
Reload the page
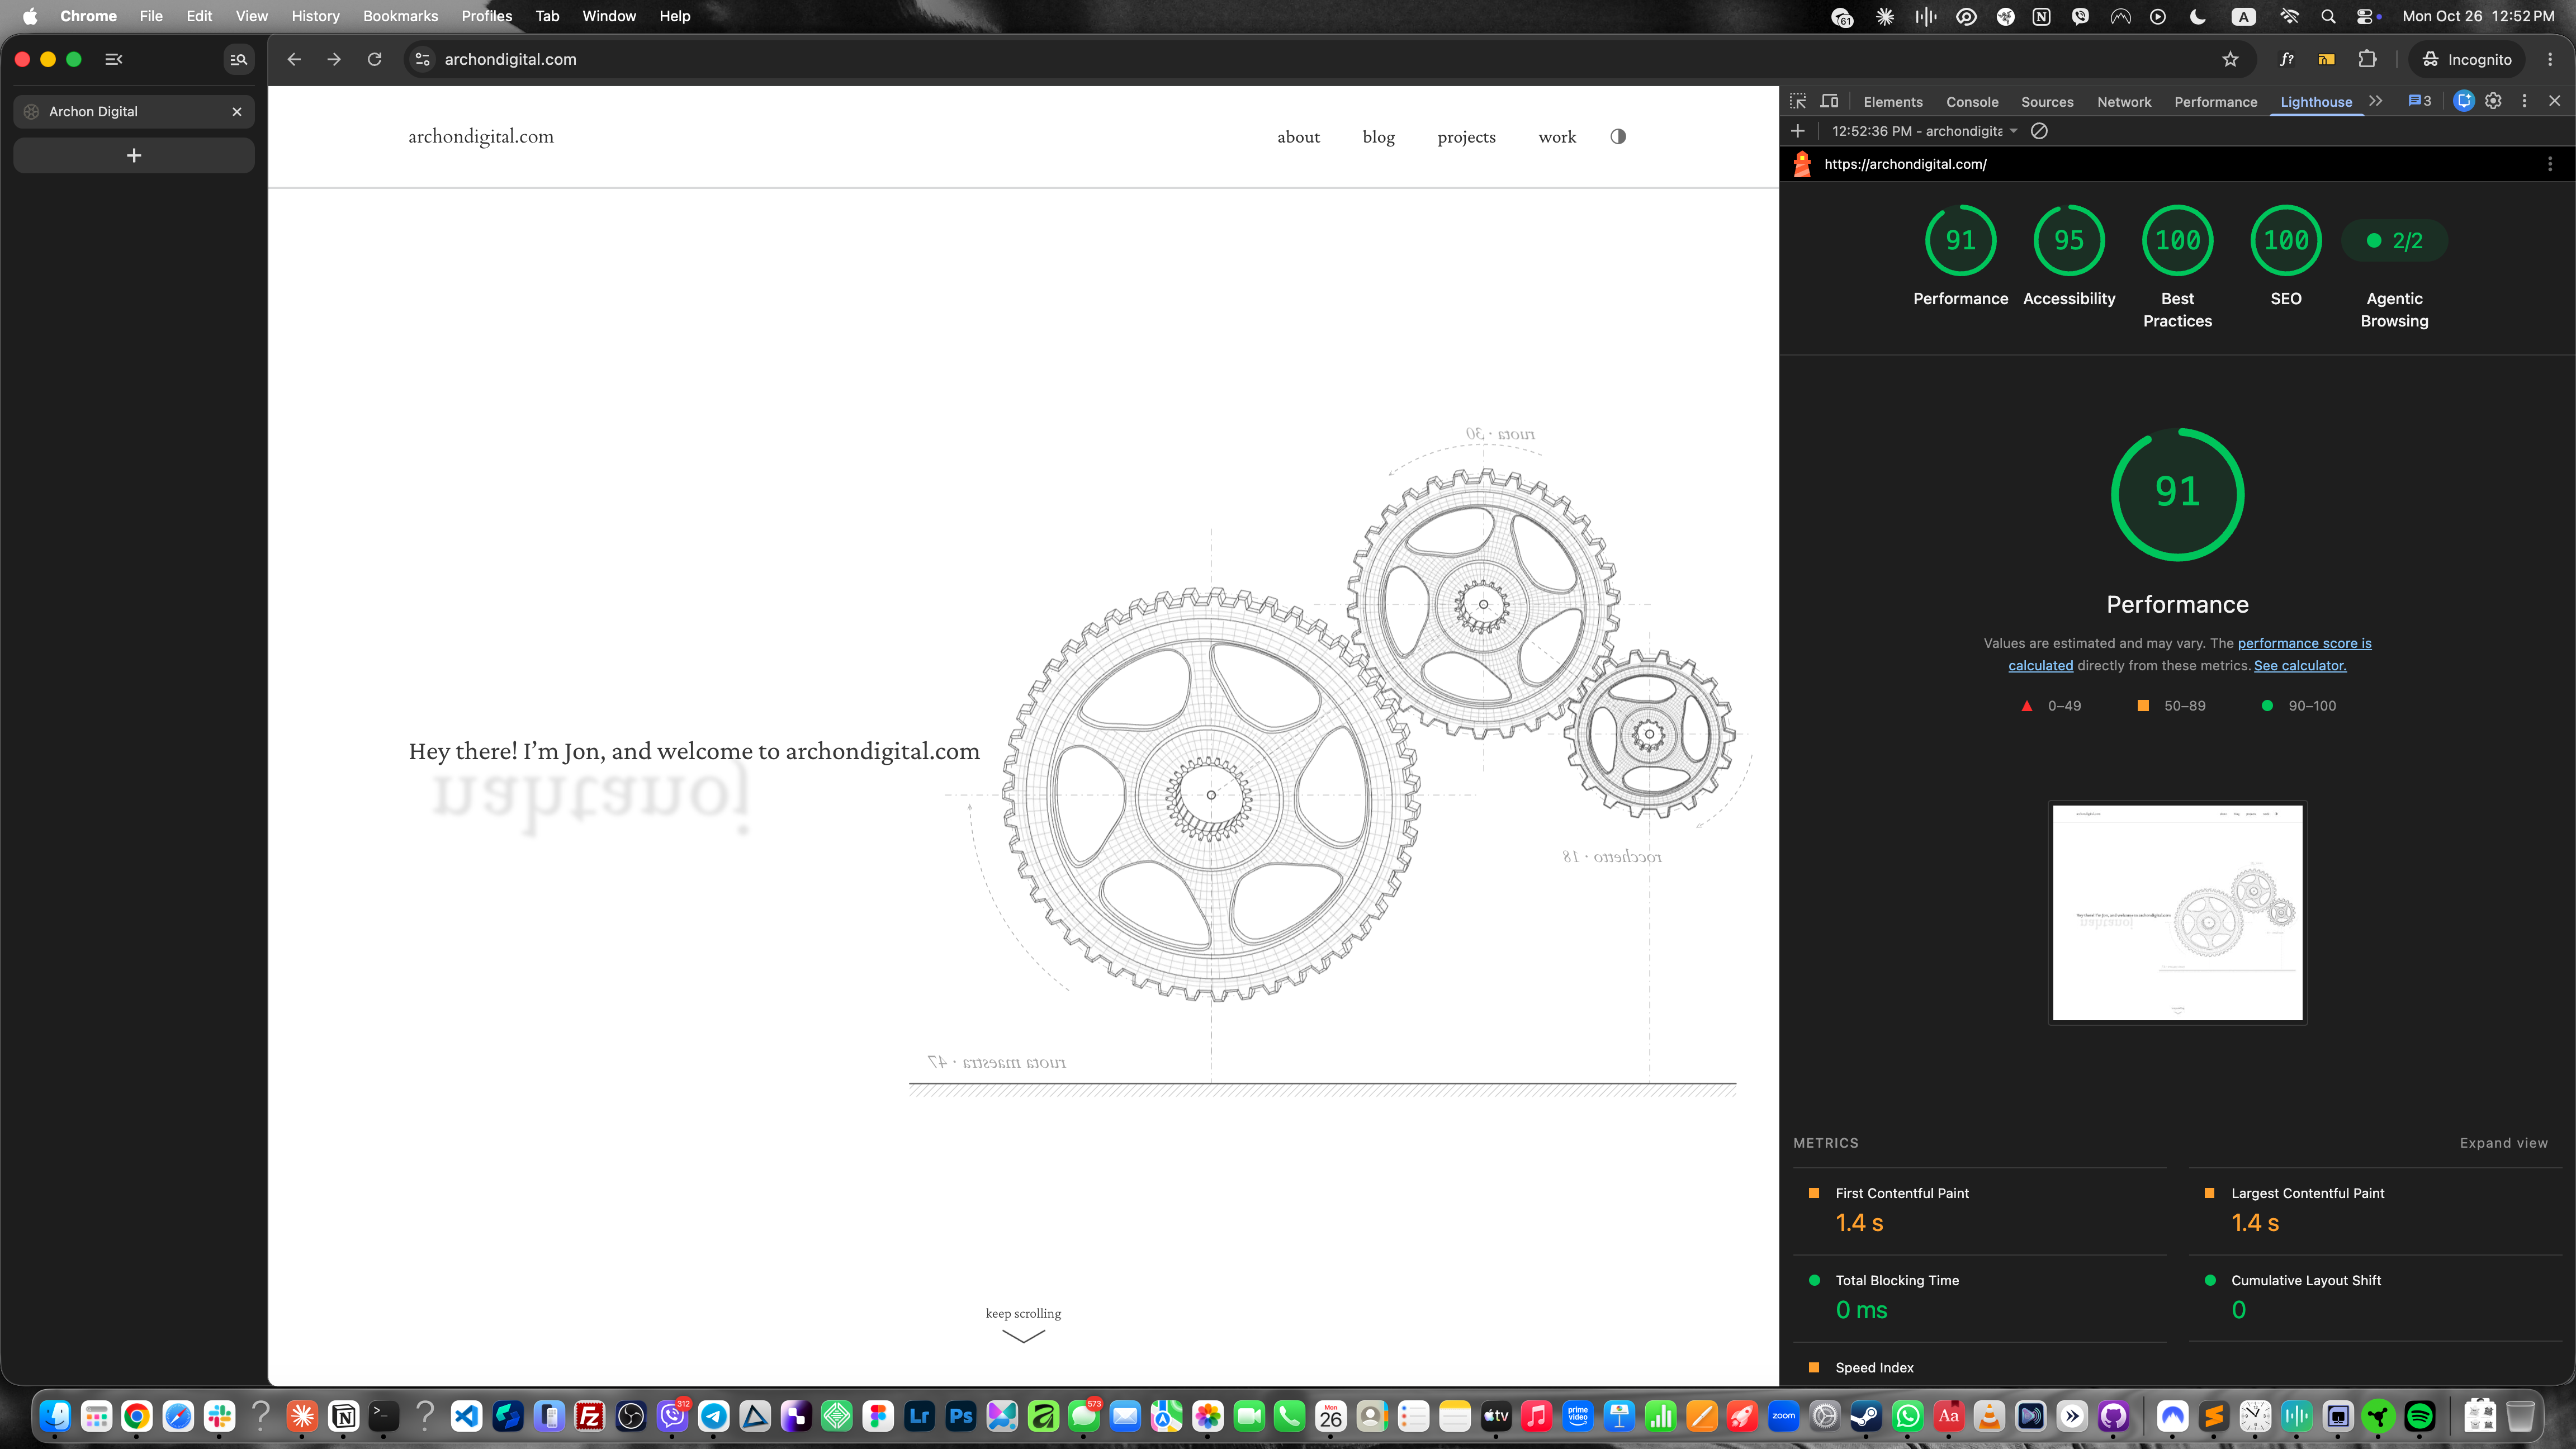pyautogui.click(x=374, y=59)
